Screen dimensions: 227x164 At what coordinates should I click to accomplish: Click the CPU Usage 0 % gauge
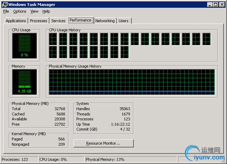pyautogui.click(x=25, y=46)
